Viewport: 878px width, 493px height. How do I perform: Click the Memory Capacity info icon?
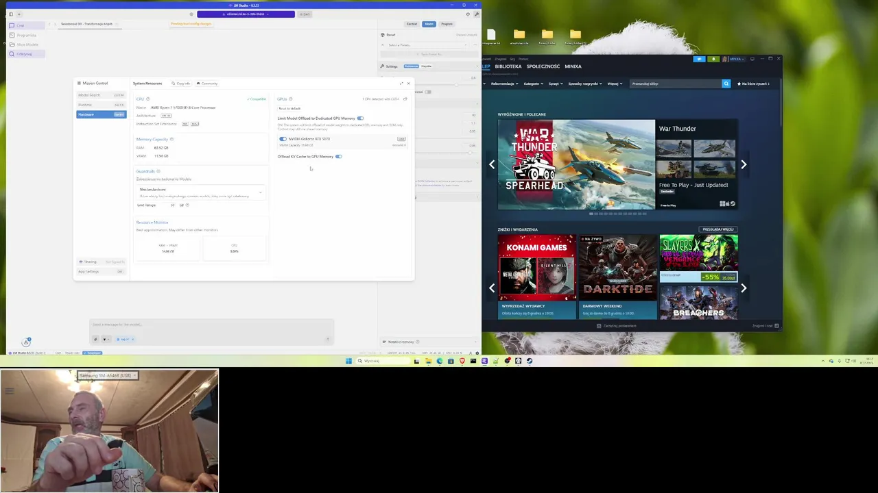point(171,139)
